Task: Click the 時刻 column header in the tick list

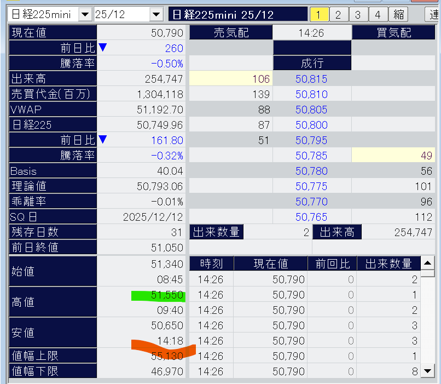Action: (x=211, y=264)
